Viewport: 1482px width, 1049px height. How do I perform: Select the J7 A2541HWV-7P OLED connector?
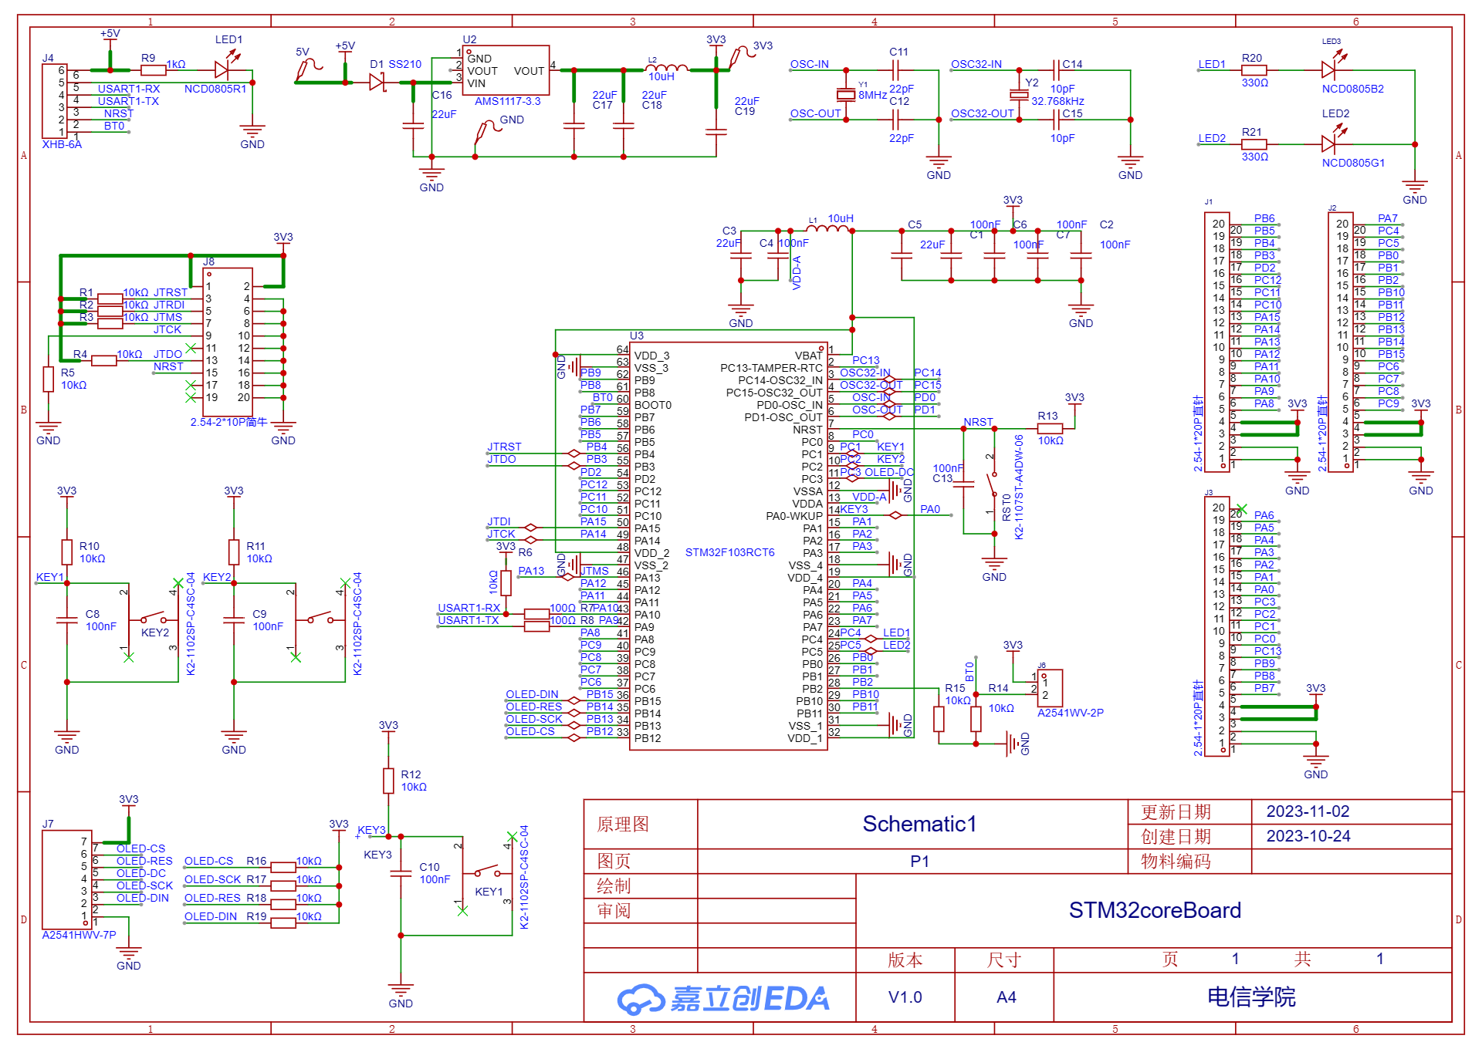(x=66, y=880)
